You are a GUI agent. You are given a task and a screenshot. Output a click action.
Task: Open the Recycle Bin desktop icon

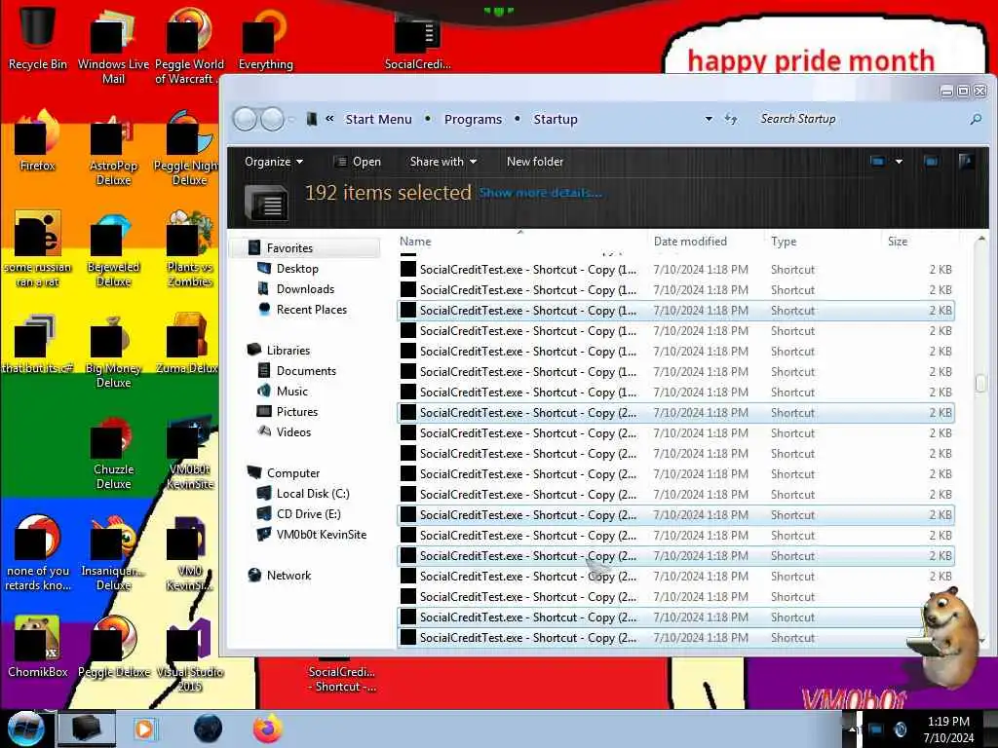(38, 38)
